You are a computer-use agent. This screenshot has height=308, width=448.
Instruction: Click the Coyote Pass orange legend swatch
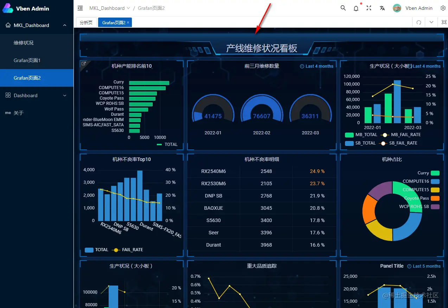(x=435, y=198)
